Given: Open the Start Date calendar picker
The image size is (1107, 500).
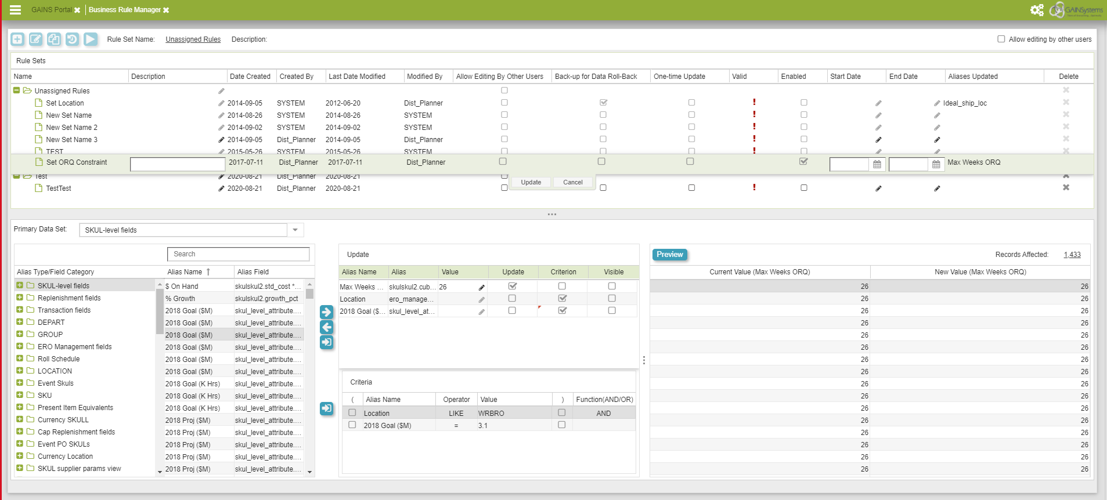Looking at the screenshot, I should 877,165.
